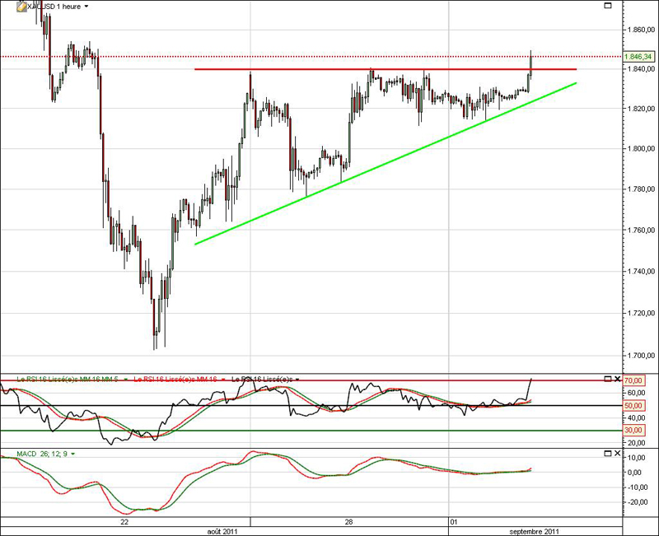Maximize the RSI indicator panel
The width and height of the screenshot is (659, 536).
[x=608, y=378]
